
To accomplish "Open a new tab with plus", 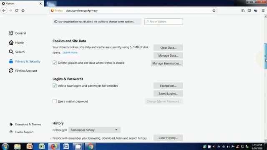I will (47, 3).
